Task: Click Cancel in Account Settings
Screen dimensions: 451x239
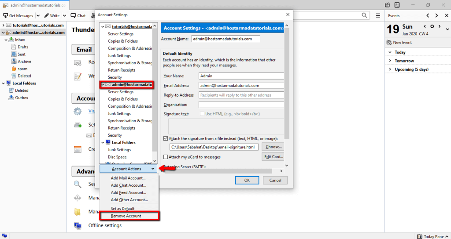Action: (275, 180)
